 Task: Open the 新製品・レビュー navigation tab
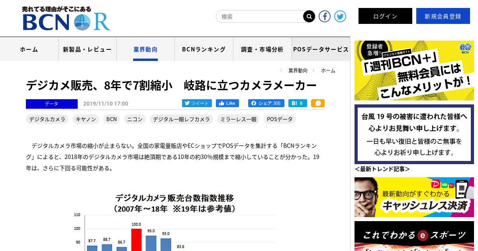[87, 49]
